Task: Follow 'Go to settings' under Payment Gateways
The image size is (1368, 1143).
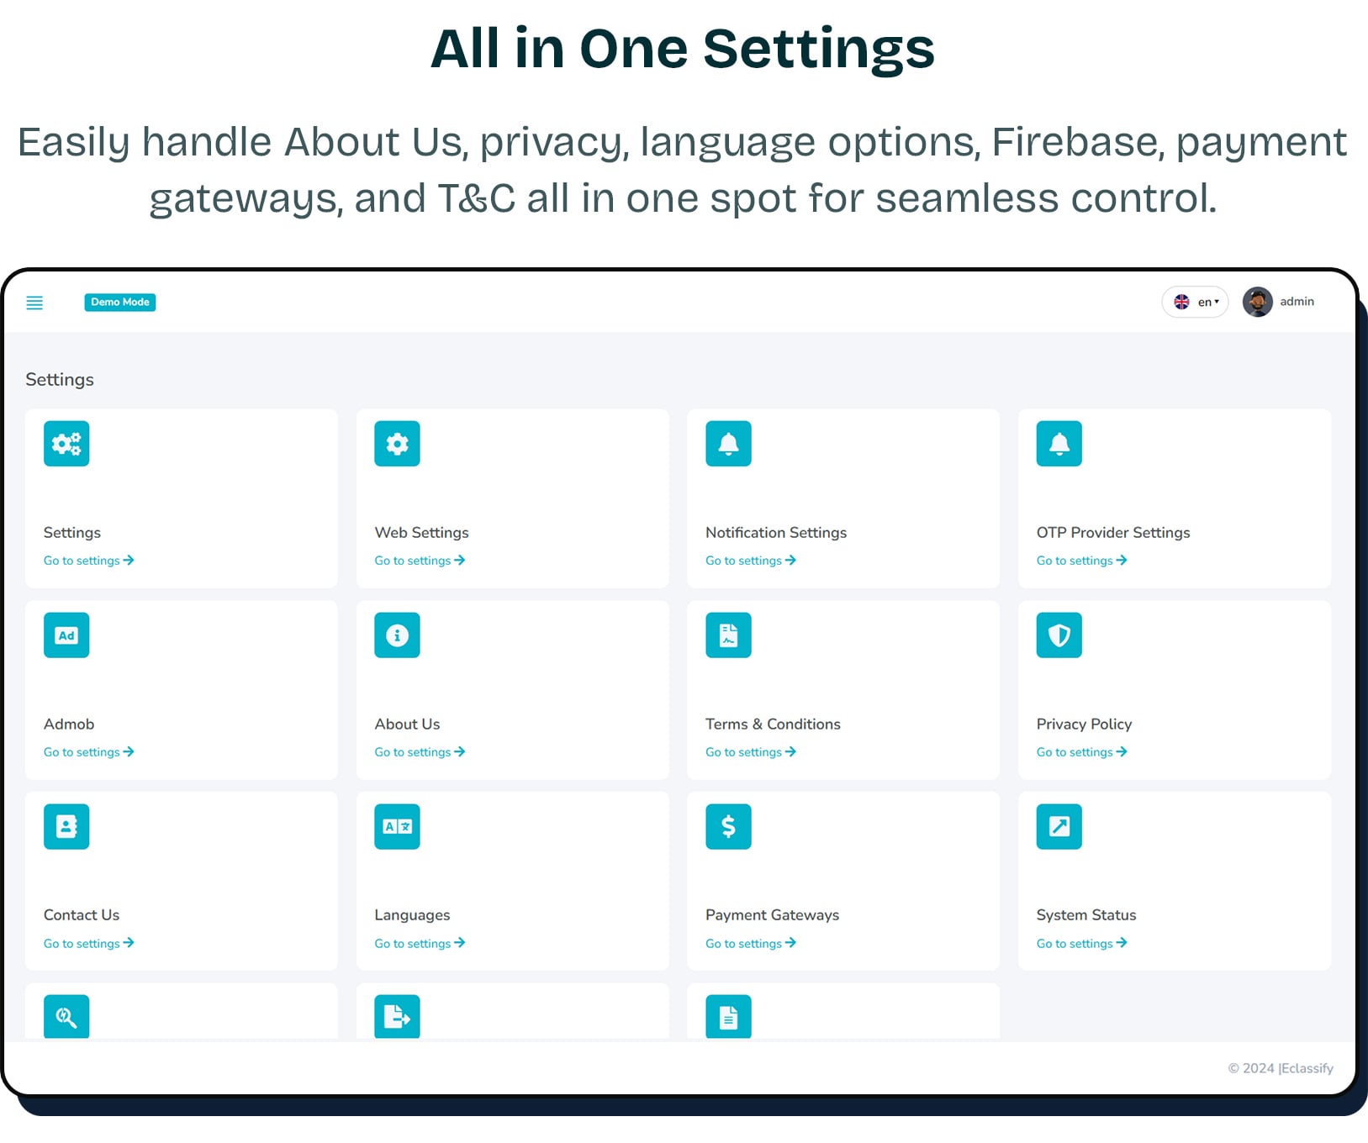Action: click(749, 943)
